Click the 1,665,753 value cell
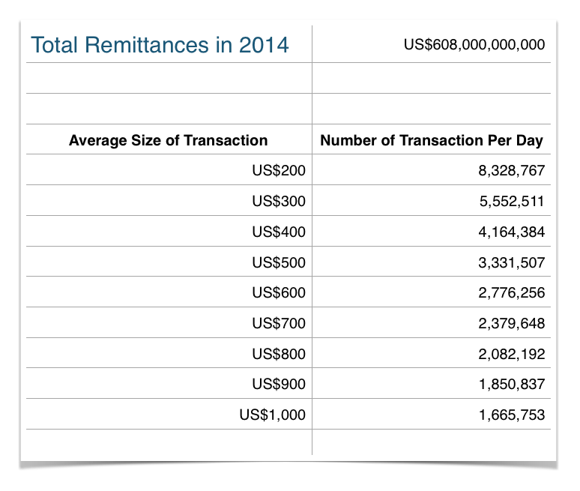 (x=513, y=415)
